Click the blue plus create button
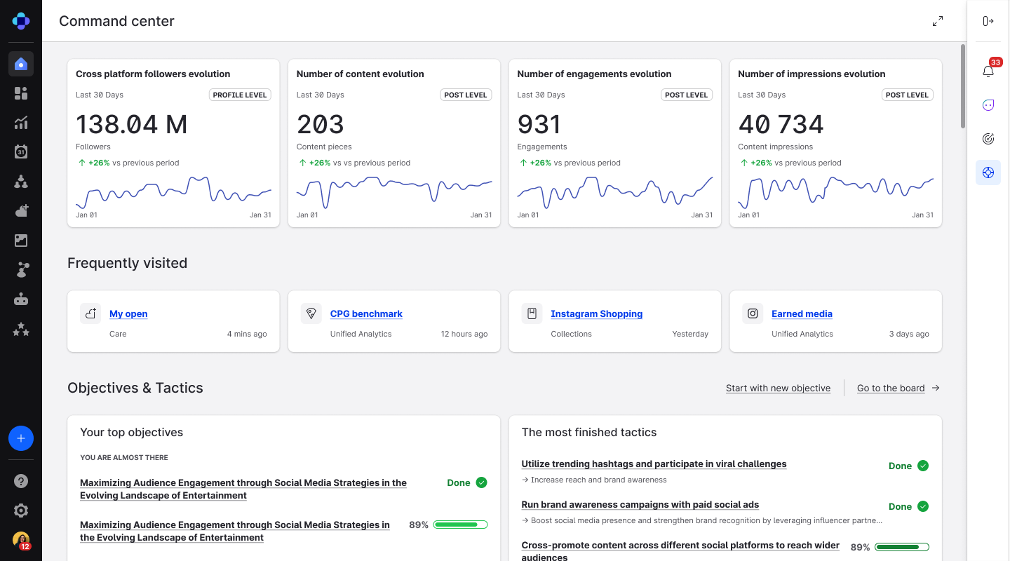The image size is (1010, 561). pos(21,438)
